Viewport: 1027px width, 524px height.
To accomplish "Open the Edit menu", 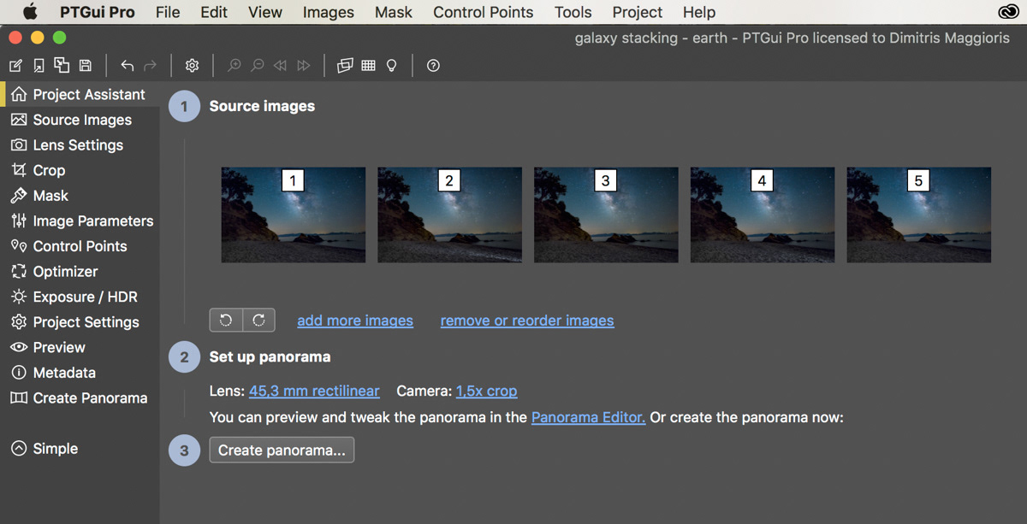I will point(214,12).
